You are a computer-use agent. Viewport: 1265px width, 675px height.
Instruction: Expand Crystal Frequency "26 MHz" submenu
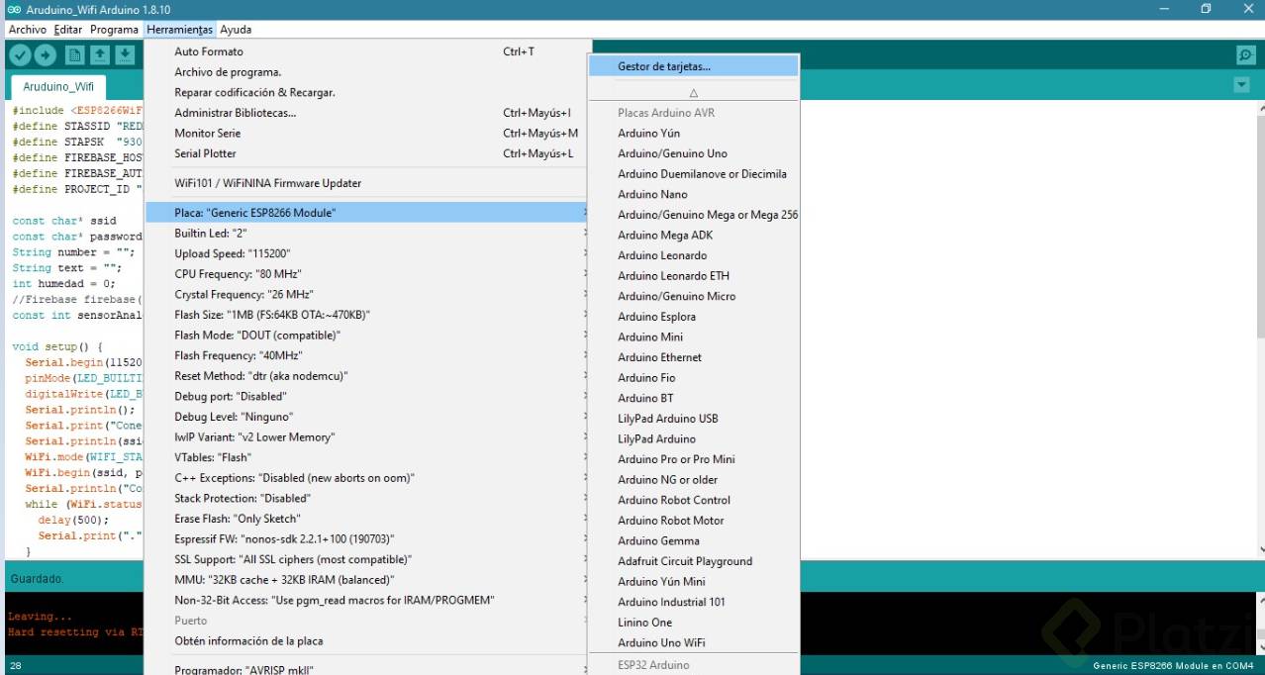(x=367, y=294)
